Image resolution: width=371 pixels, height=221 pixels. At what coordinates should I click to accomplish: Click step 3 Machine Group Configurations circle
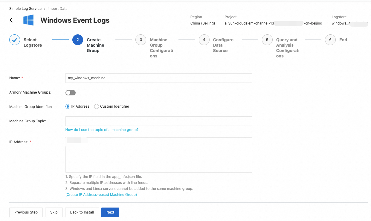pos(141,40)
